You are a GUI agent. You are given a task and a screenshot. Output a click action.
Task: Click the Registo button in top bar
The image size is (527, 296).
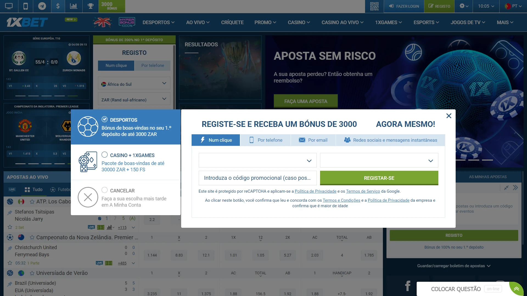[439, 6]
